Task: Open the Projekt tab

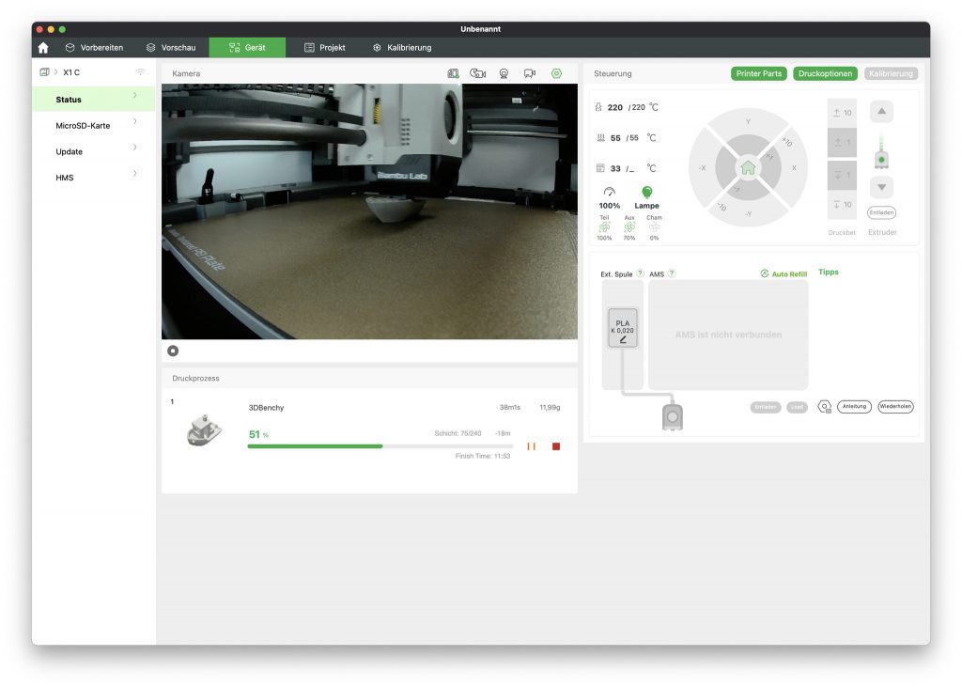Action: pyautogui.click(x=324, y=47)
